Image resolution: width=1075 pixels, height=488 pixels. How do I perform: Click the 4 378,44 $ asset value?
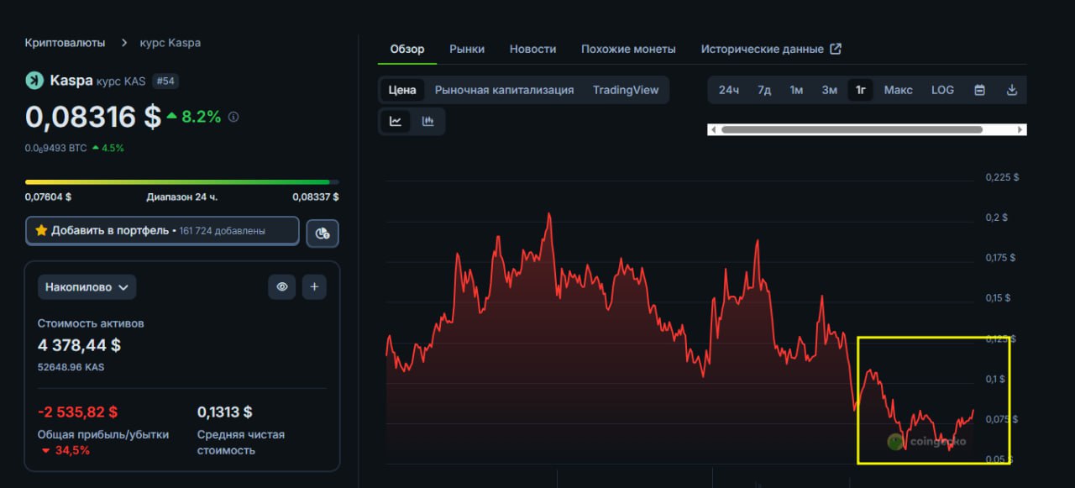tap(79, 345)
